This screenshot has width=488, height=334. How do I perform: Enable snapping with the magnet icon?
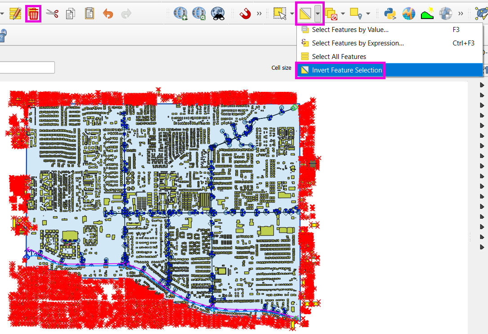(x=245, y=14)
